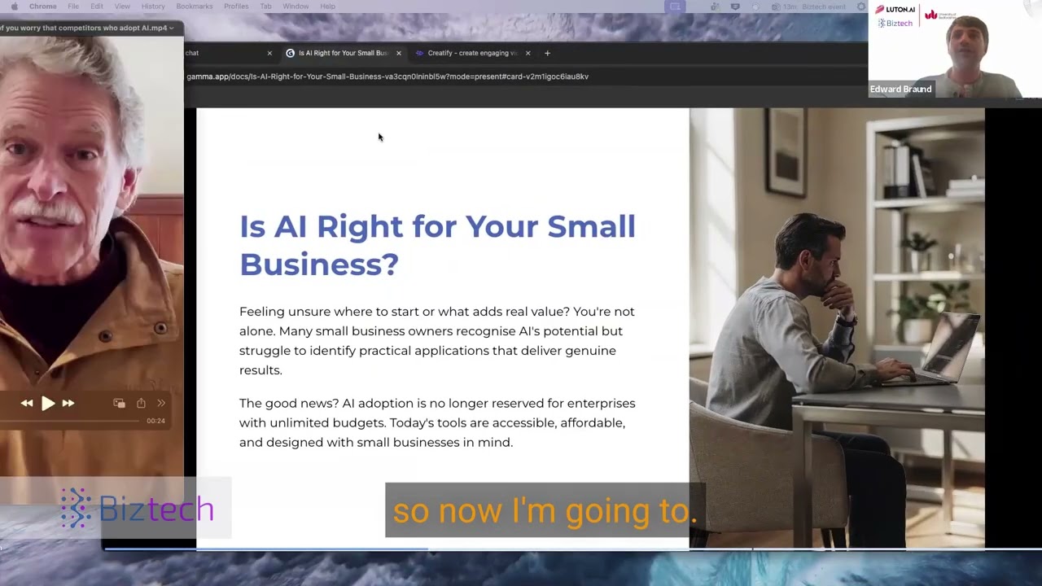Open the share menu in video player
The image size is (1042, 586).
coord(141,403)
